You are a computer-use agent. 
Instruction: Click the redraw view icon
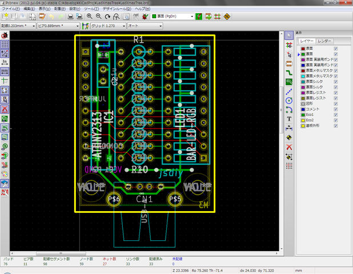coord(107,17)
